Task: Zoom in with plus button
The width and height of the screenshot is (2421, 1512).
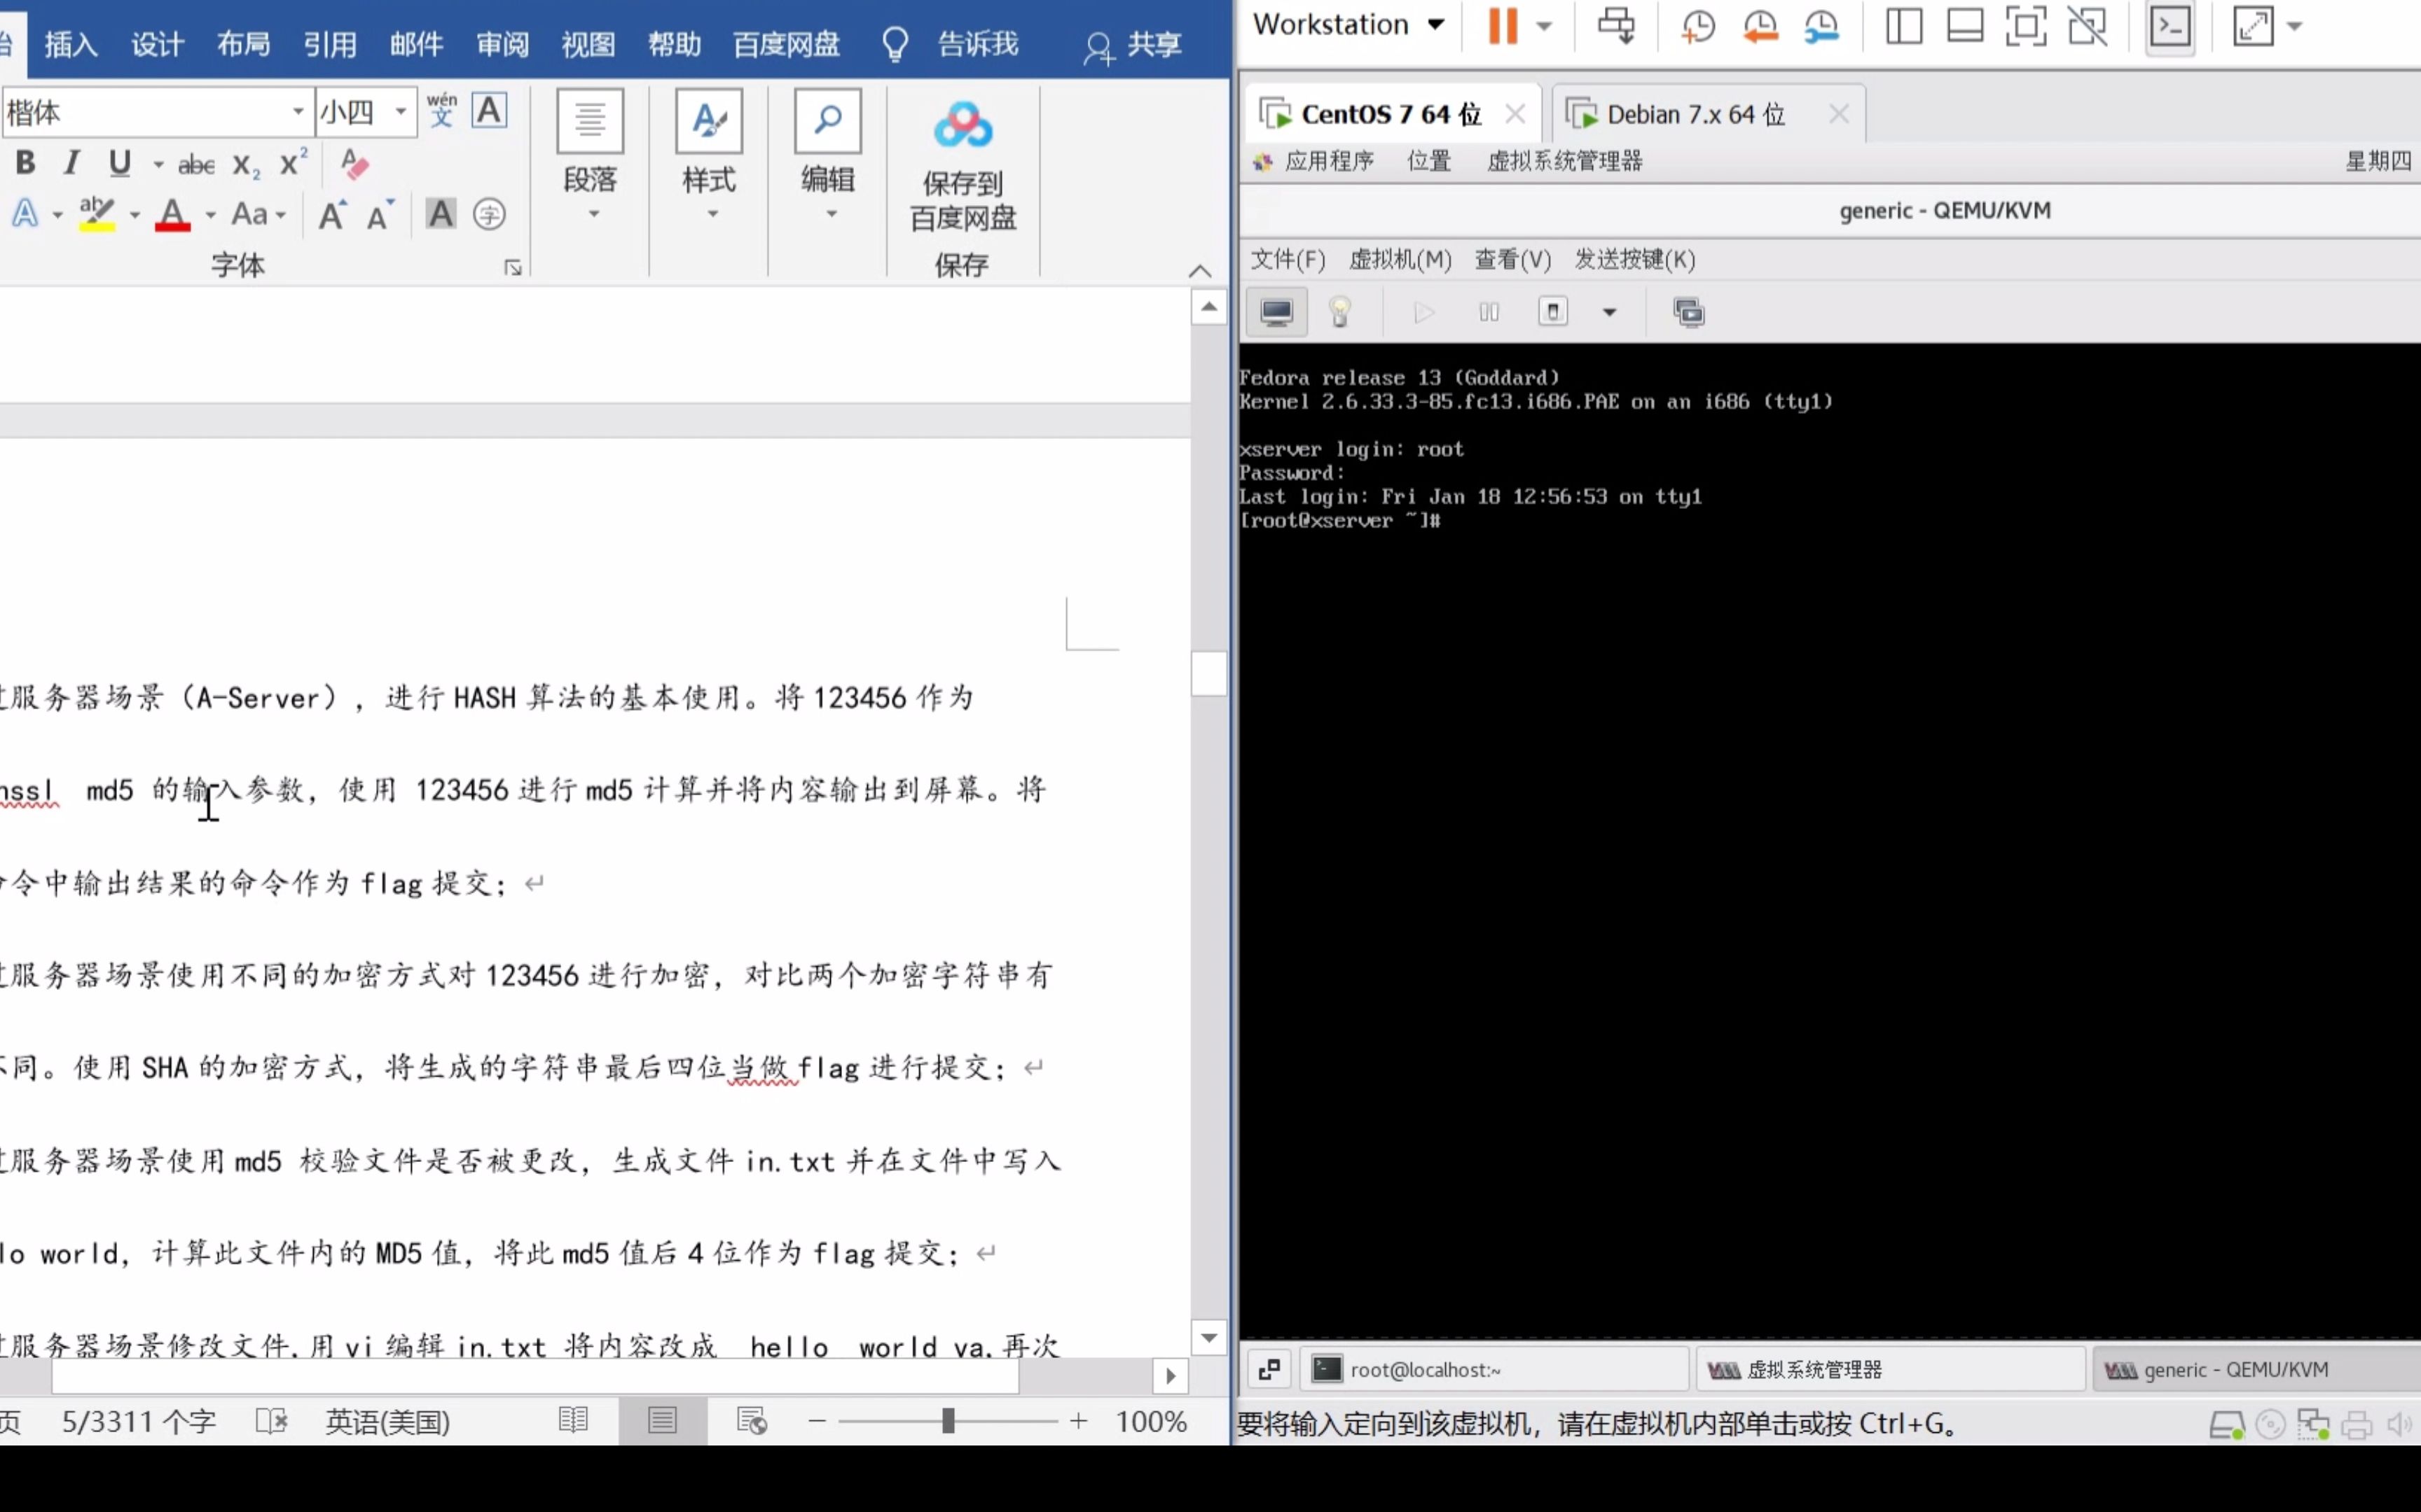Action: pyautogui.click(x=1078, y=1421)
